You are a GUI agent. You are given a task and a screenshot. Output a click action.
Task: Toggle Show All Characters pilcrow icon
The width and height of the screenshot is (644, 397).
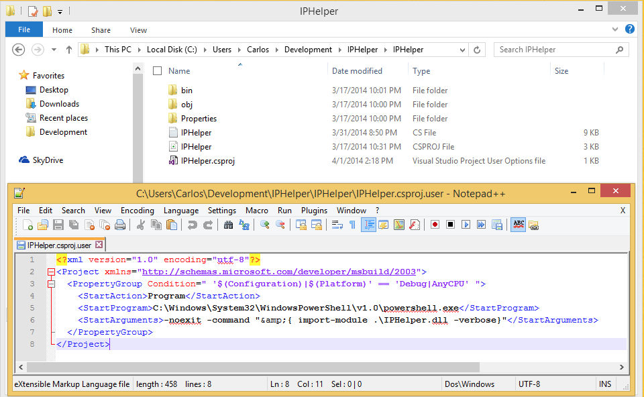352,225
